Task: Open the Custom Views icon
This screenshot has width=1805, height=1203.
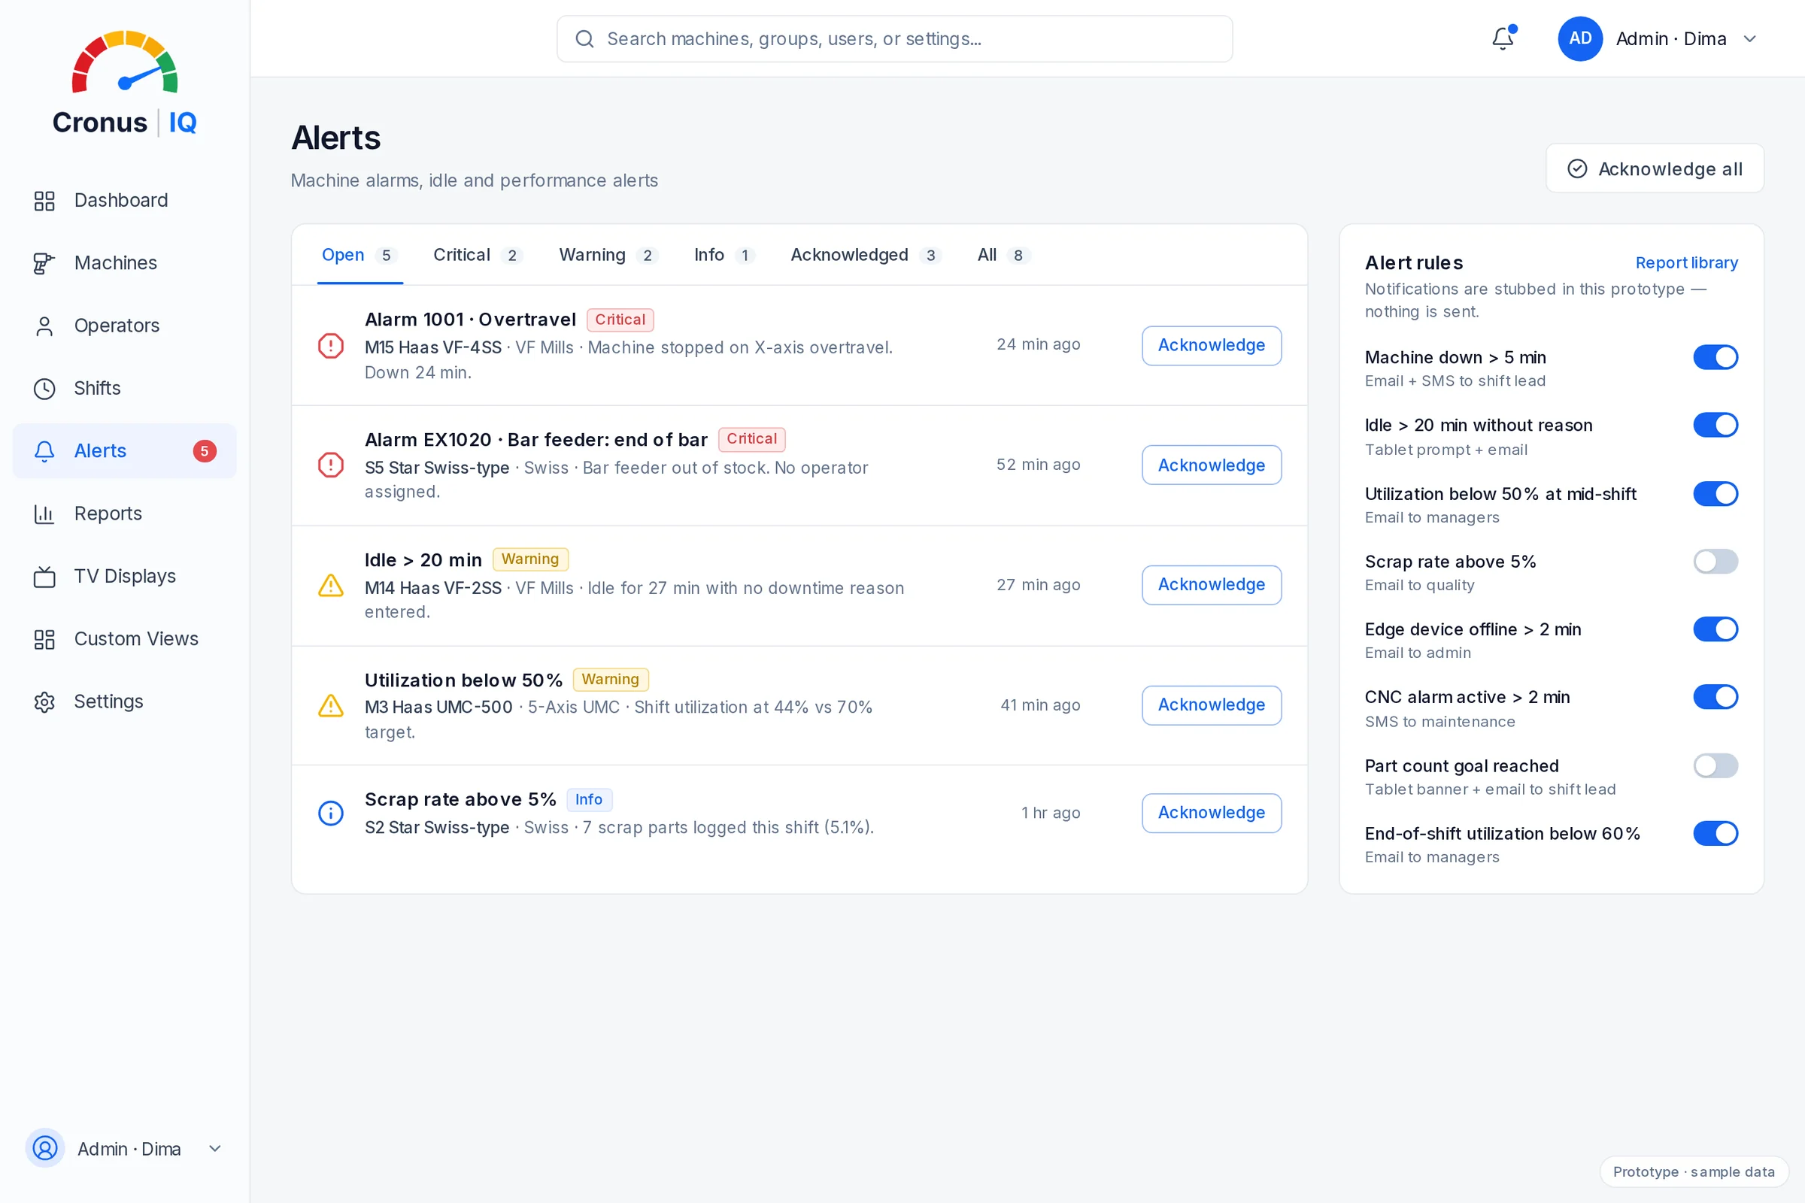Action: tap(44, 639)
